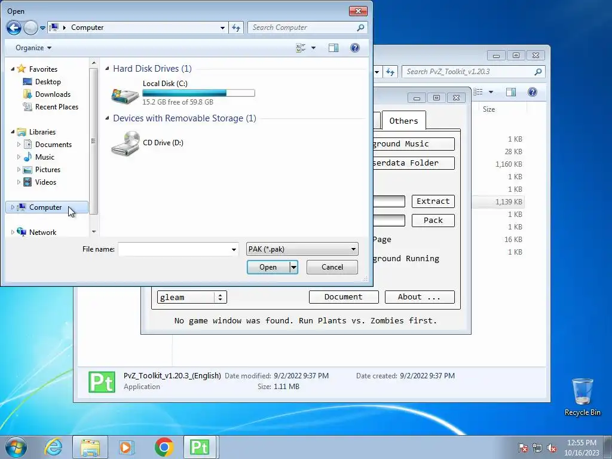Launch Google Chrome from taskbar
Viewport: 612px width, 459px height.
(x=164, y=447)
